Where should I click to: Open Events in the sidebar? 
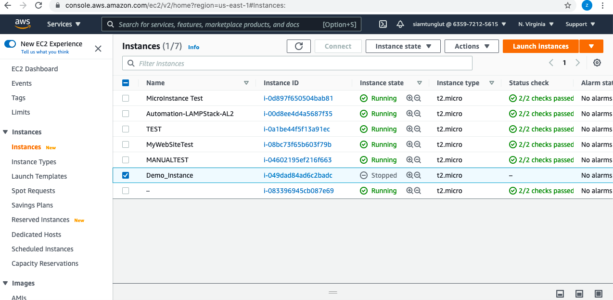(22, 83)
